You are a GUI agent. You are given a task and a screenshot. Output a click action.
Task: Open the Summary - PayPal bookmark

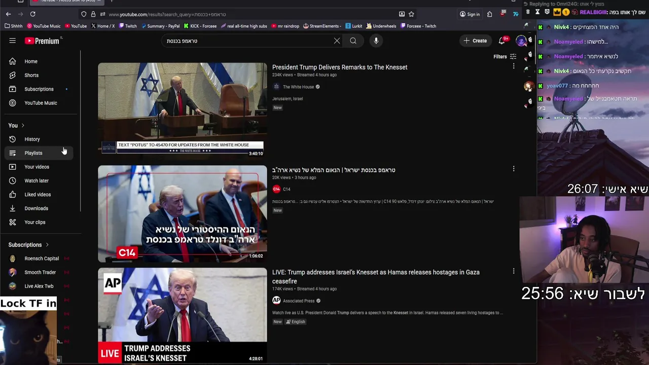click(160, 26)
